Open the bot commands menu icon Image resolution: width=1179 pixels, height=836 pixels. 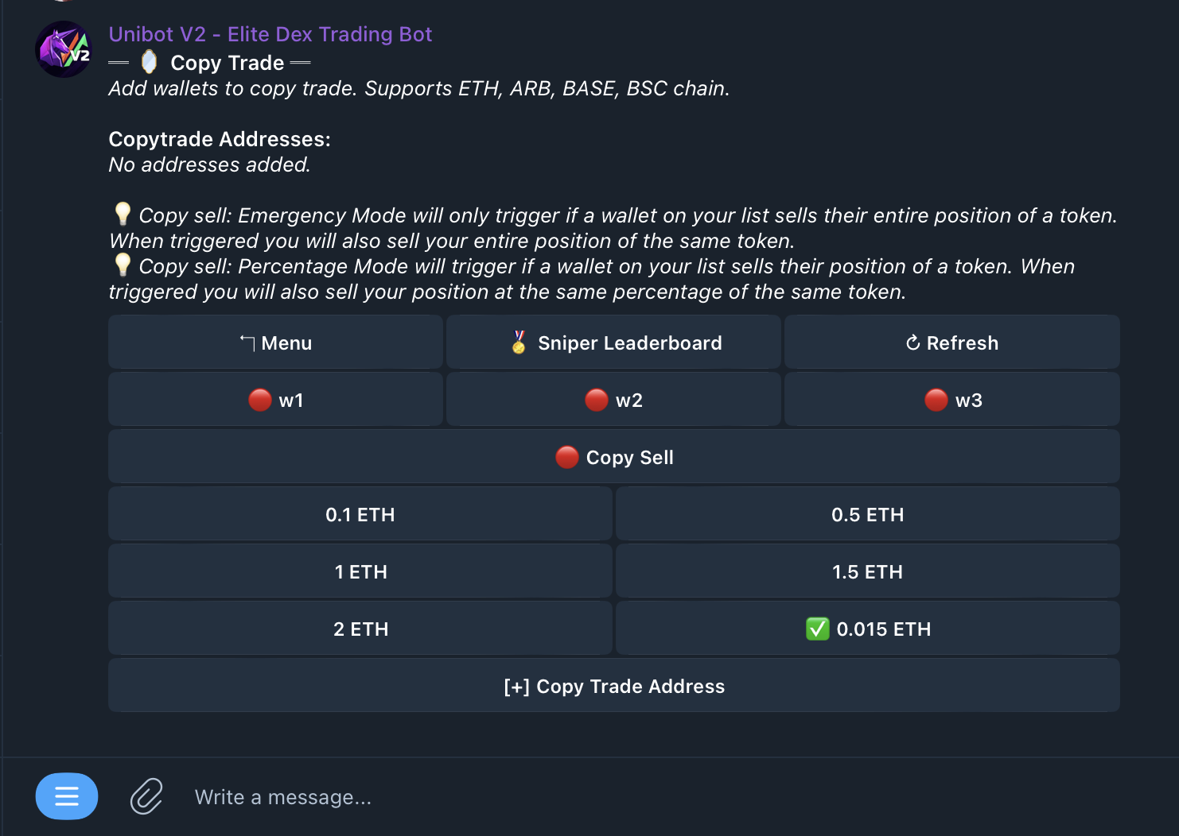coord(67,795)
